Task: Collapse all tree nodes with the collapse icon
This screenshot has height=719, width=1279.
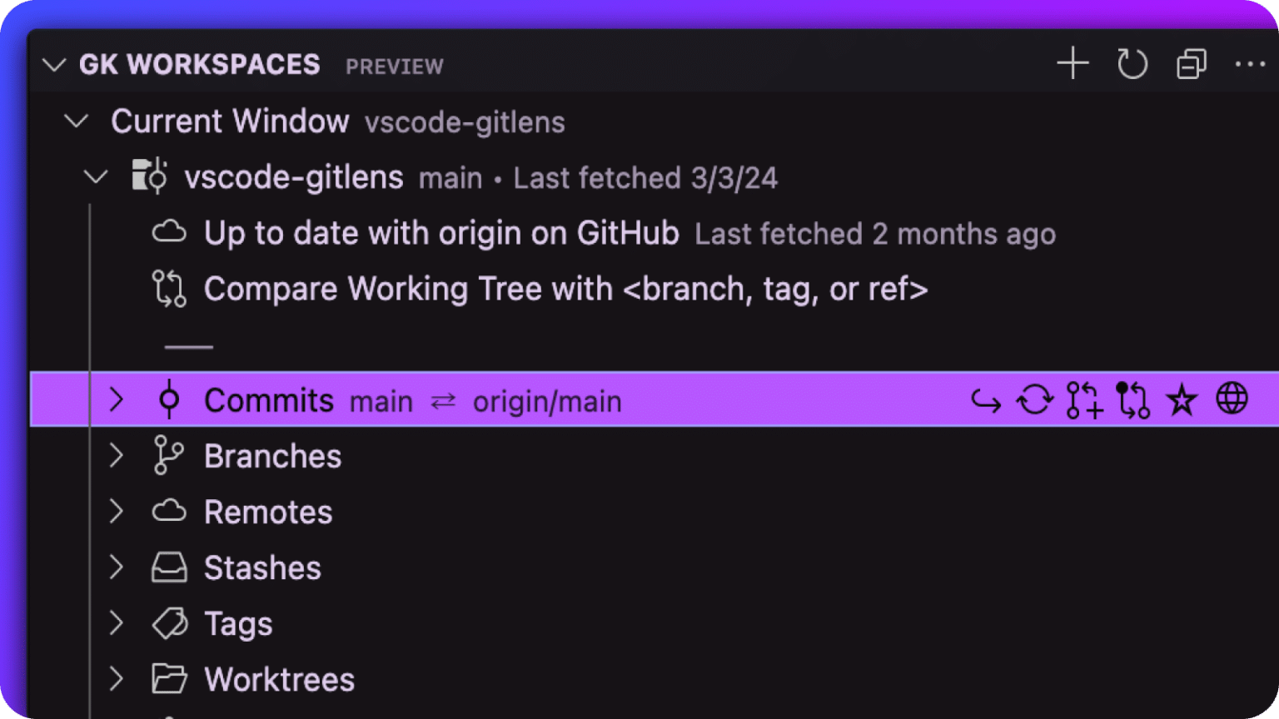Action: pyautogui.click(x=1191, y=63)
